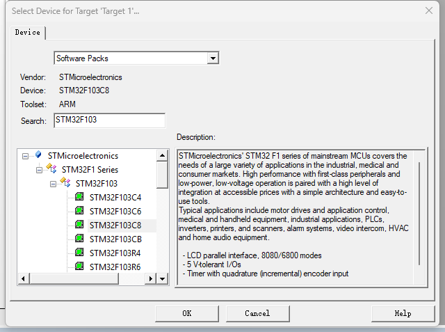
Task: Switch to the Device tab
Action: [28, 33]
